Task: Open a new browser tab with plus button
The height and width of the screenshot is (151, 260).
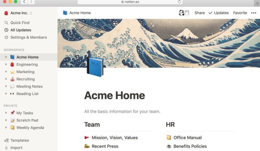Action: (x=257, y=3)
